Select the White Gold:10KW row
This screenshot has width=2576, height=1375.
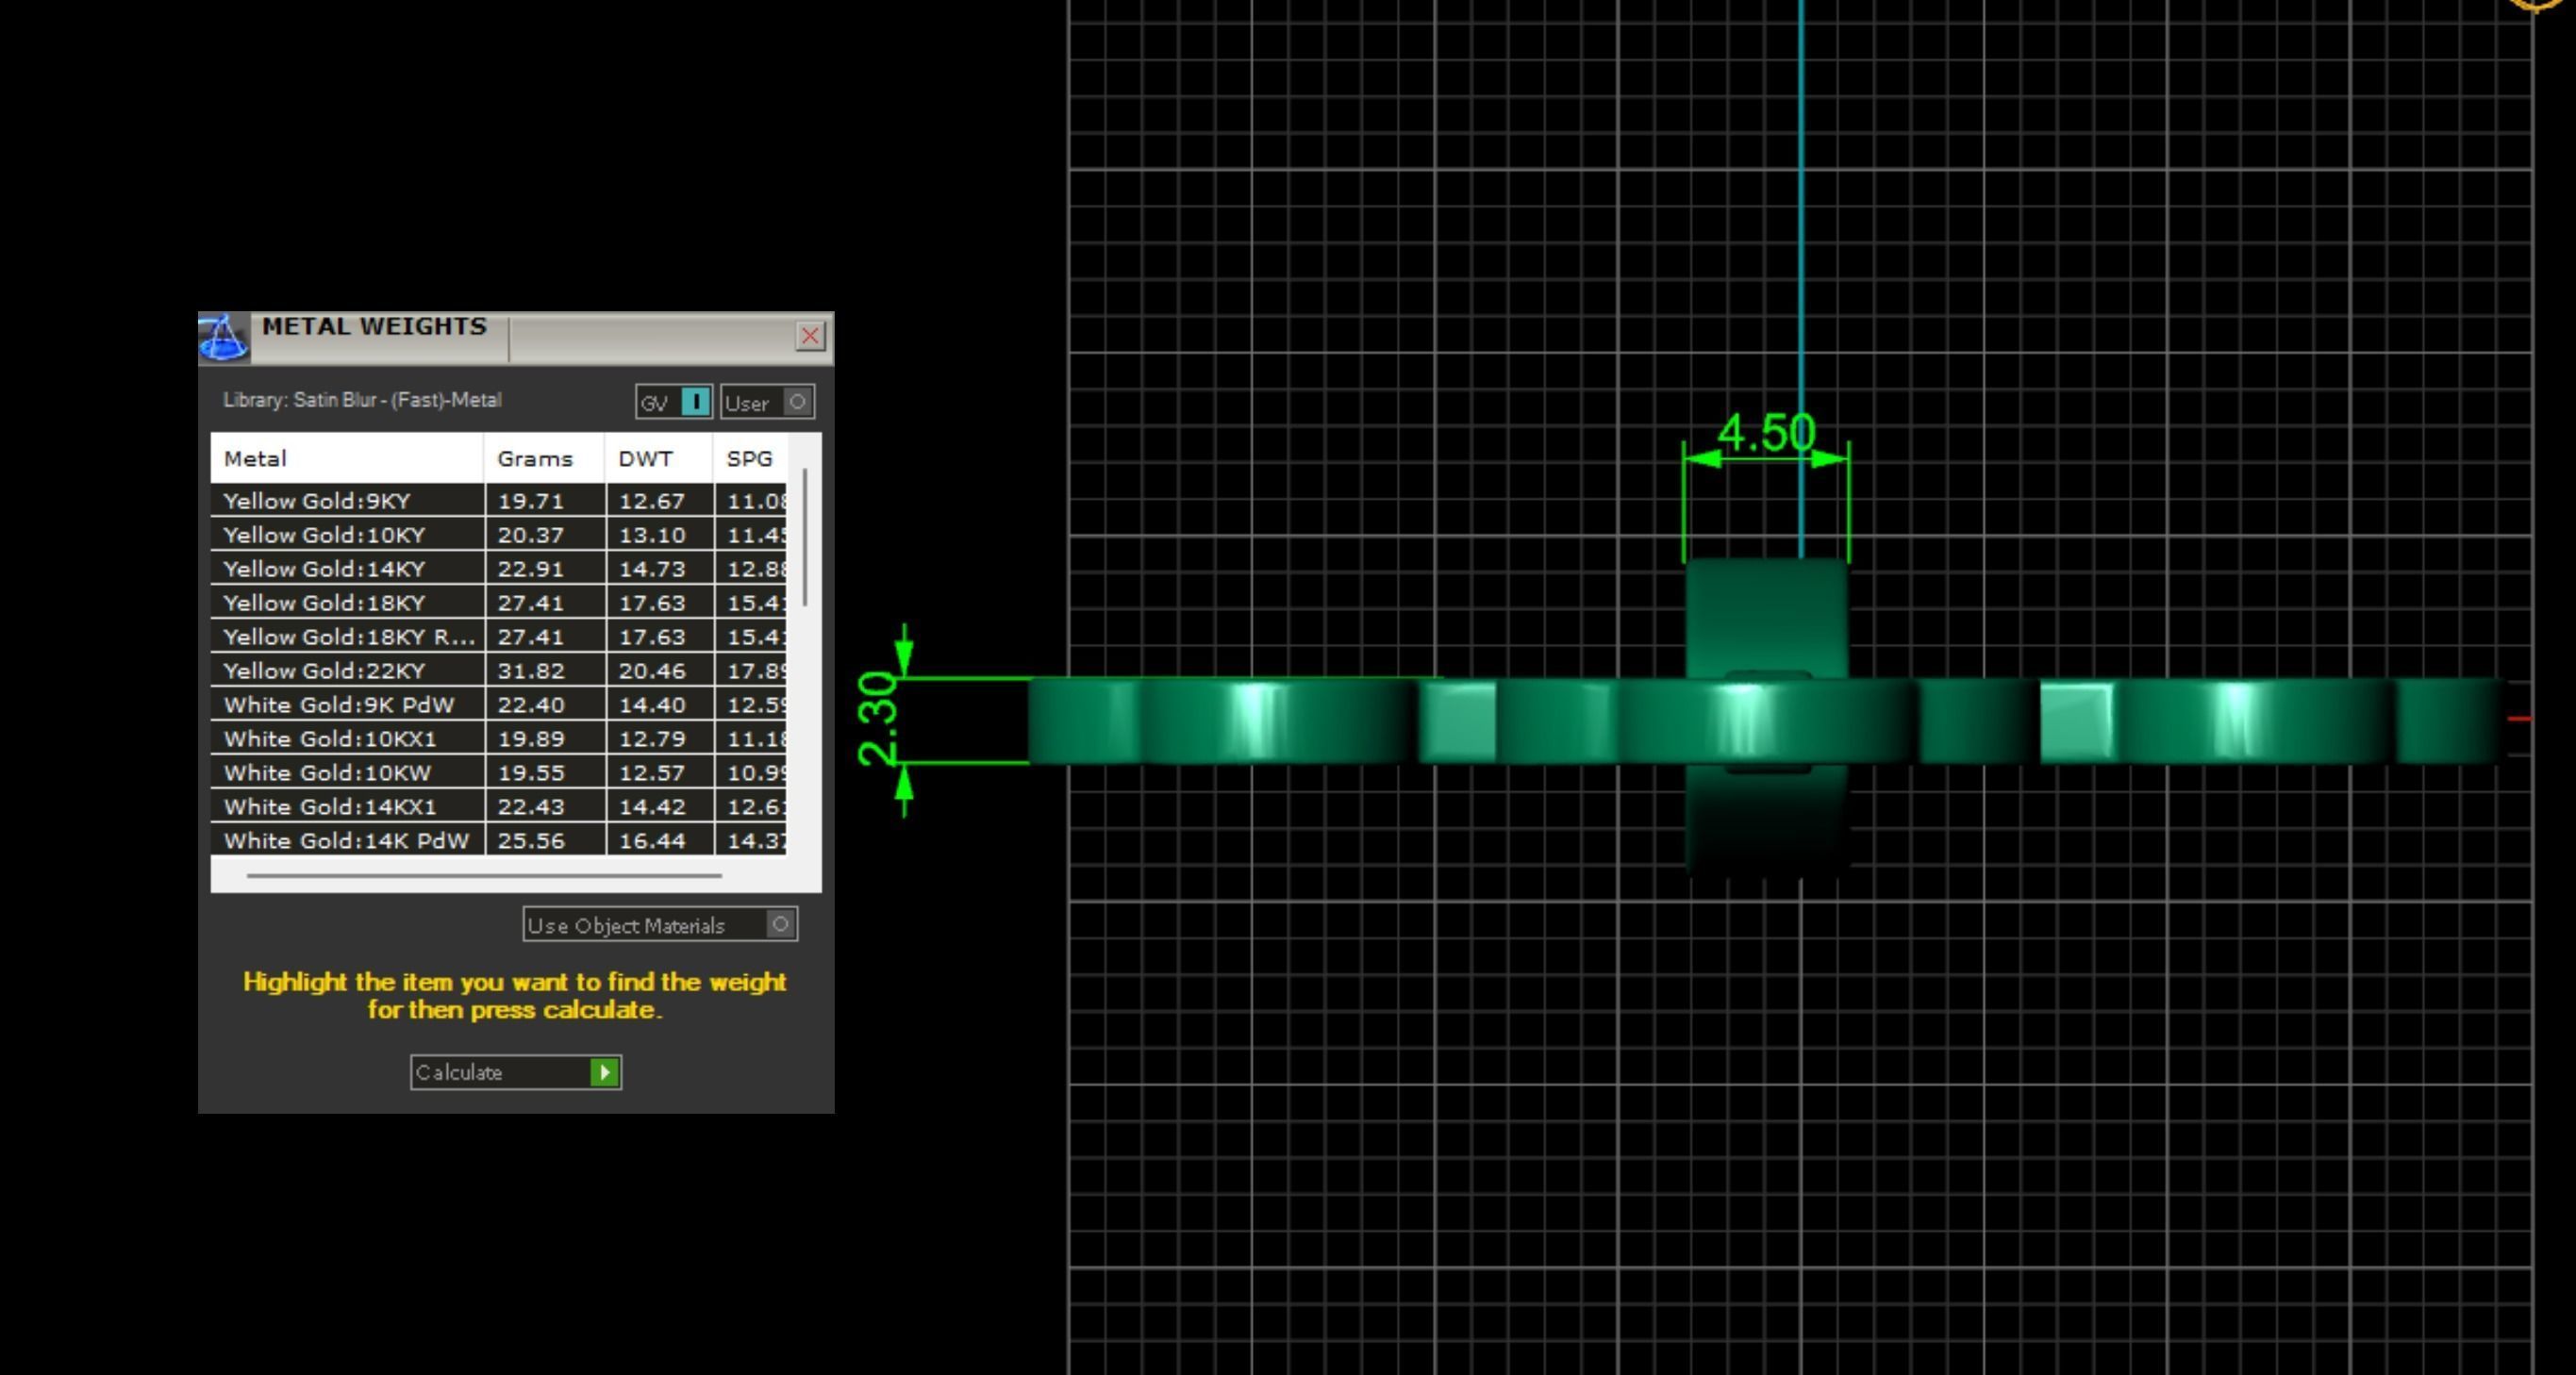click(x=327, y=773)
